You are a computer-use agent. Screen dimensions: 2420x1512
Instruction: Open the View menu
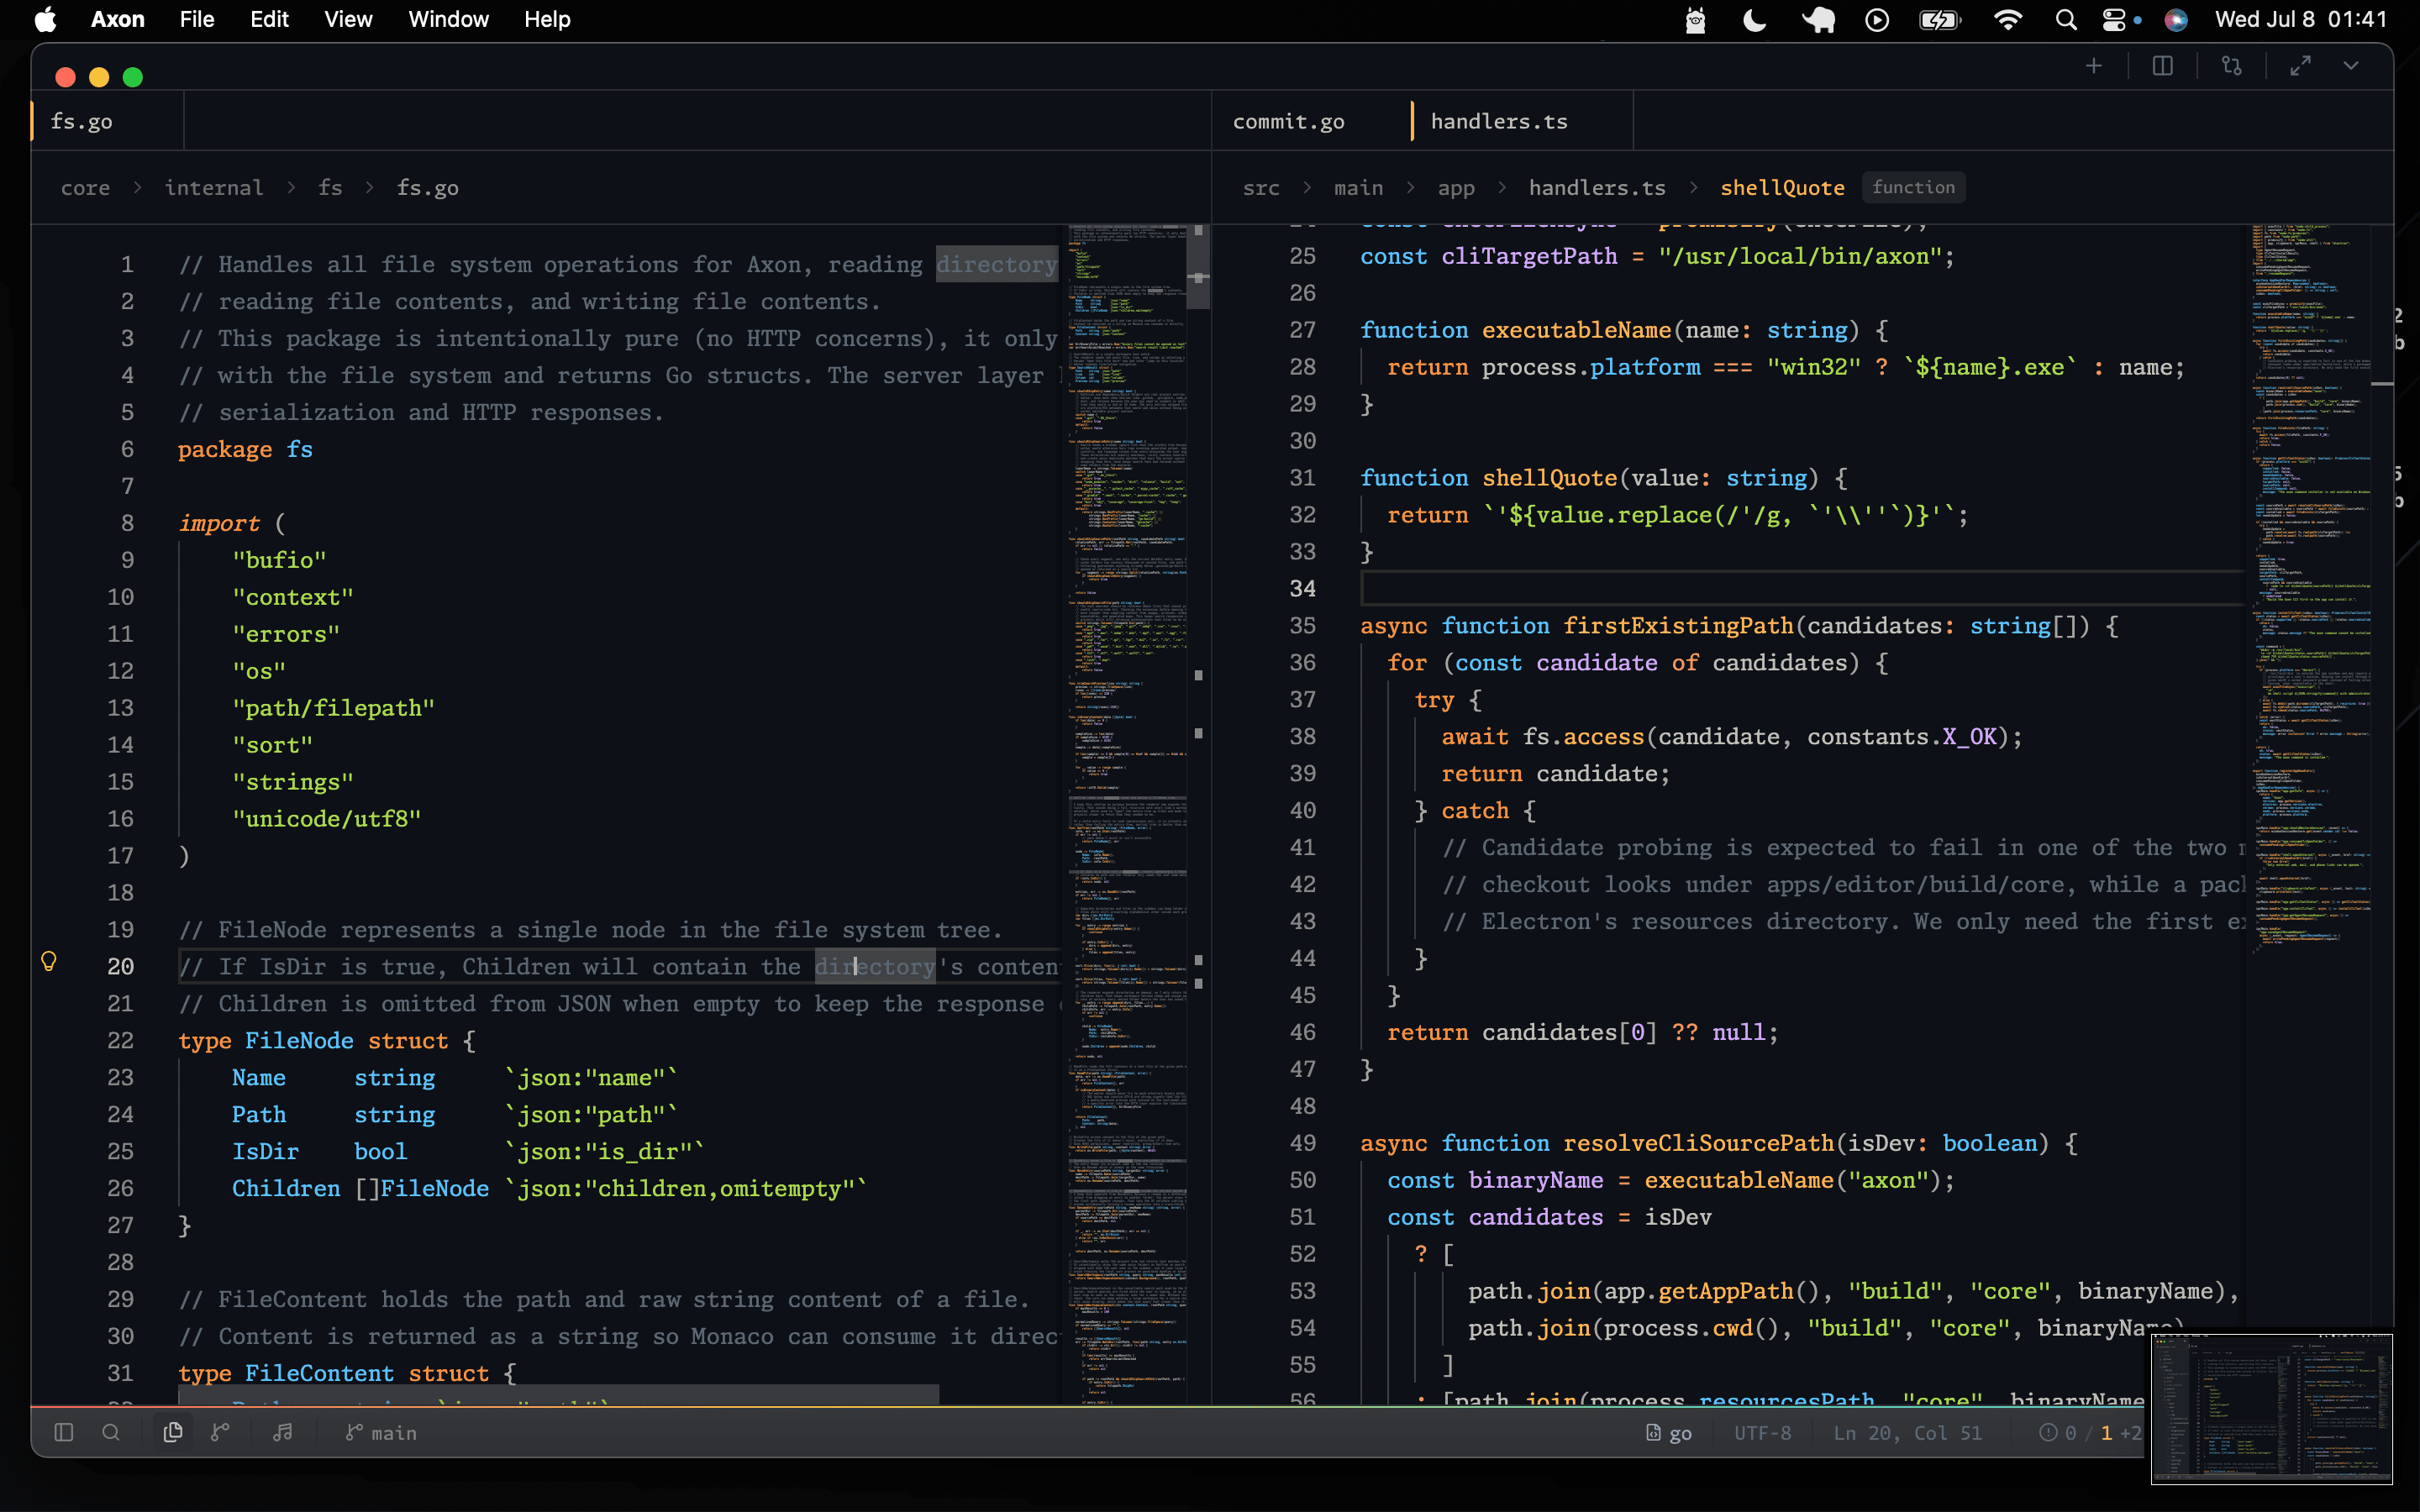348,19
